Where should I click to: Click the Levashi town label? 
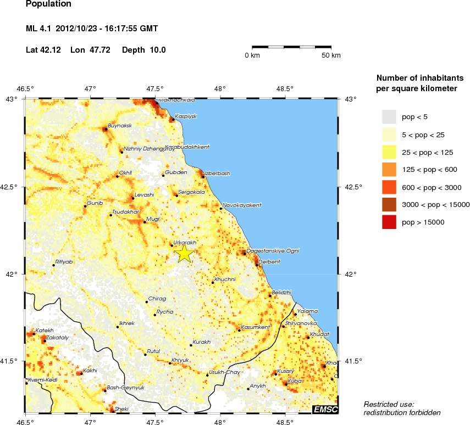[x=145, y=195]
